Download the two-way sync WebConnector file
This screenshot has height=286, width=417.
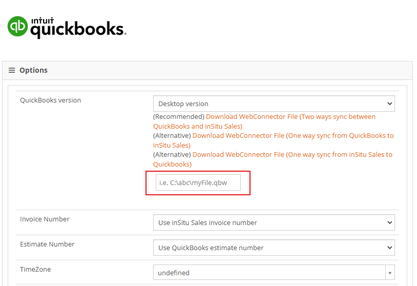coord(264,121)
